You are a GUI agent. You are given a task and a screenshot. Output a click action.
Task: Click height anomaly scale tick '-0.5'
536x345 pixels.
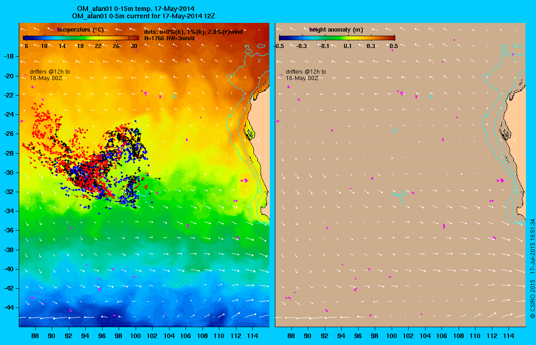[x=279, y=46]
